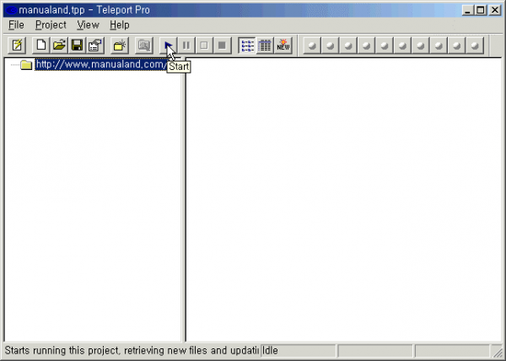
Task: Click the fifth thread status indicator
Action: (x=385, y=46)
